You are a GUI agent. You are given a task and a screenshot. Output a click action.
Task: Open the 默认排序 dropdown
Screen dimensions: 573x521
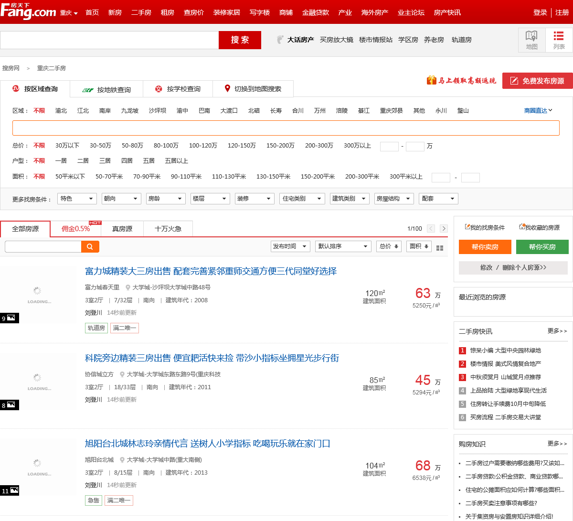point(343,246)
